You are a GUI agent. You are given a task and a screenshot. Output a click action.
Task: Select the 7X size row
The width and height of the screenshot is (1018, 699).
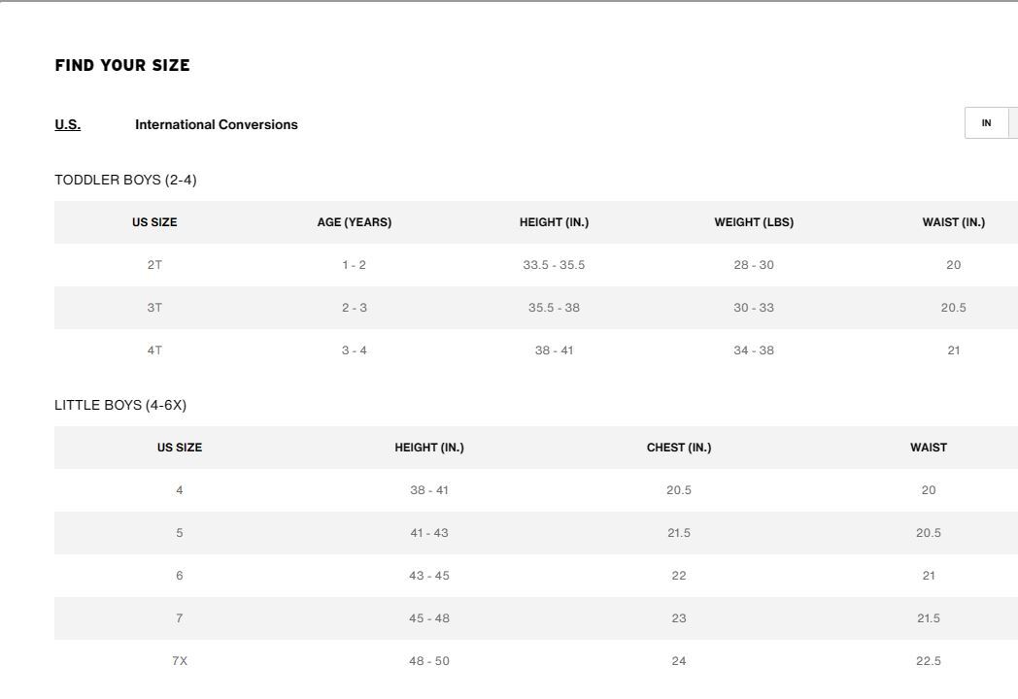[x=536, y=661]
